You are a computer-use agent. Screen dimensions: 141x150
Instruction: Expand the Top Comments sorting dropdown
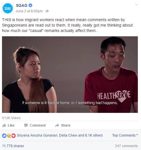[x=125, y=135]
